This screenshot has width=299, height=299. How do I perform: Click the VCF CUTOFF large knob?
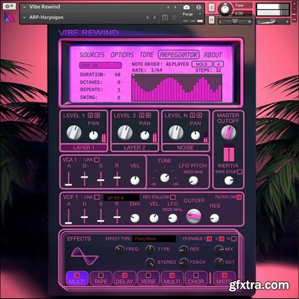click(x=194, y=216)
